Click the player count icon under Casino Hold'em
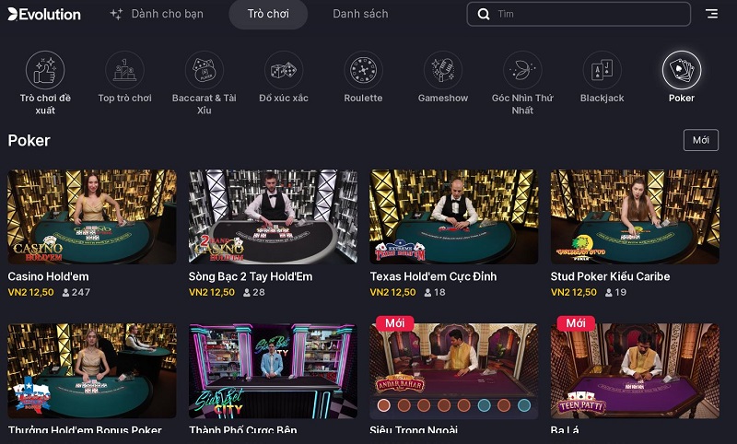The width and height of the screenshot is (737, 444). pos(65,293)
